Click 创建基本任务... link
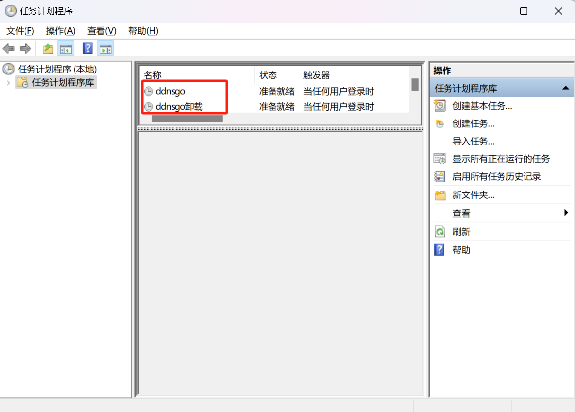This screenshot has height=412, width=575. coord(482,106)
